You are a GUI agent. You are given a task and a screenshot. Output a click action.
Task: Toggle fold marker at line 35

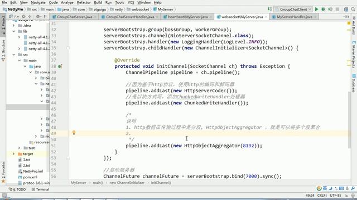pyautogui.click(x=68, y=48)
